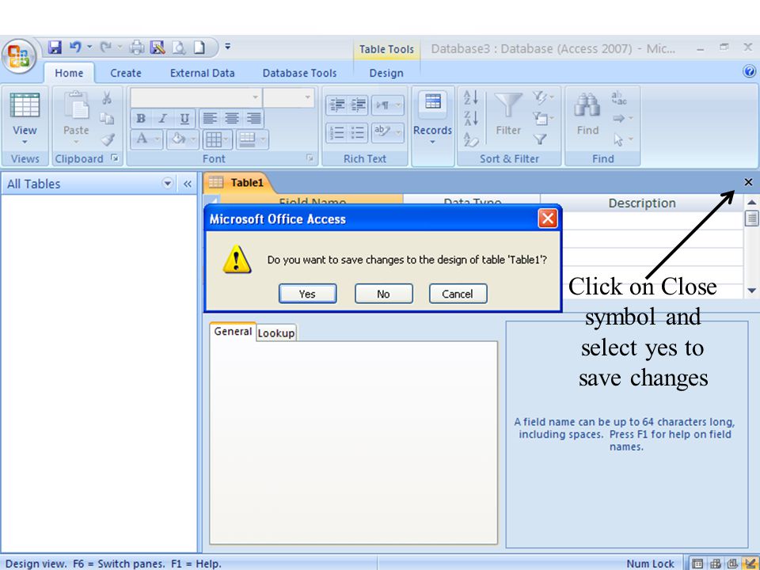Open the Select pointer menu
This screenshot has height=570, width=760.
pyautogui.click(x=623, y=140)
